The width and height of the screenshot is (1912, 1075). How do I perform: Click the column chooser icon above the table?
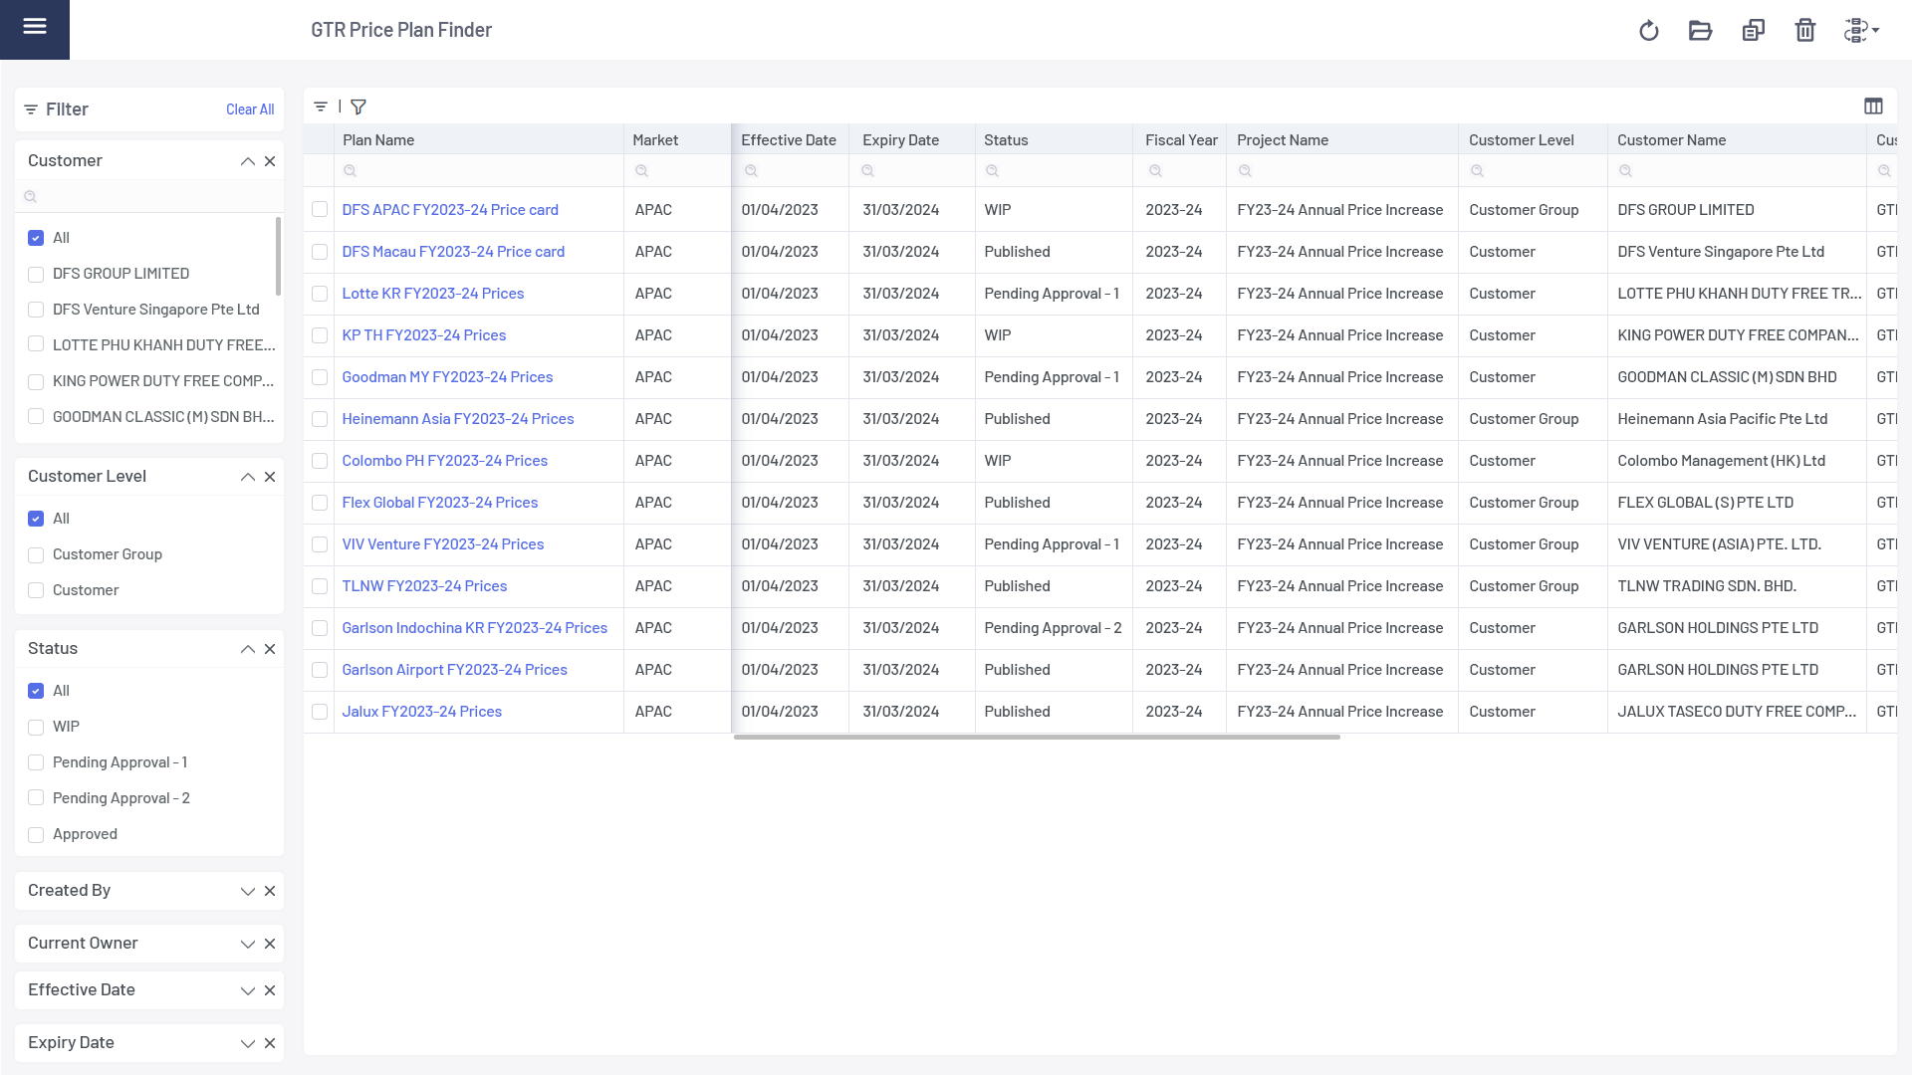point(1873,107)
